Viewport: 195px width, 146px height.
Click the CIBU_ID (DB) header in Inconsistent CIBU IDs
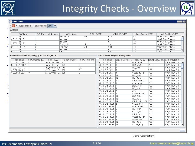coord(70,60)
